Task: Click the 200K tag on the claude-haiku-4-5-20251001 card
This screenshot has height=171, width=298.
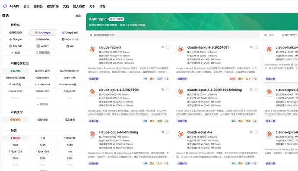Action: [x=233, y=79]
